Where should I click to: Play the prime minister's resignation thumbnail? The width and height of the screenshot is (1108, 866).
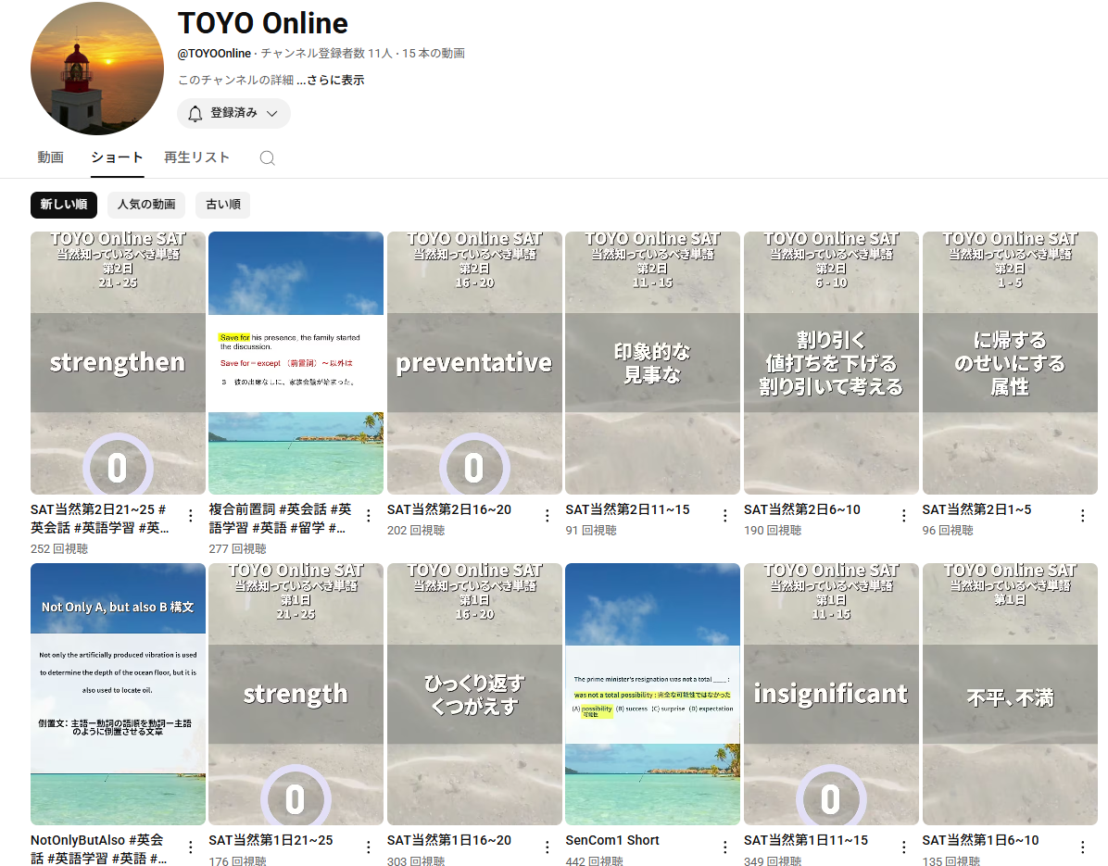pyautogui.click(x=653, y=695)
